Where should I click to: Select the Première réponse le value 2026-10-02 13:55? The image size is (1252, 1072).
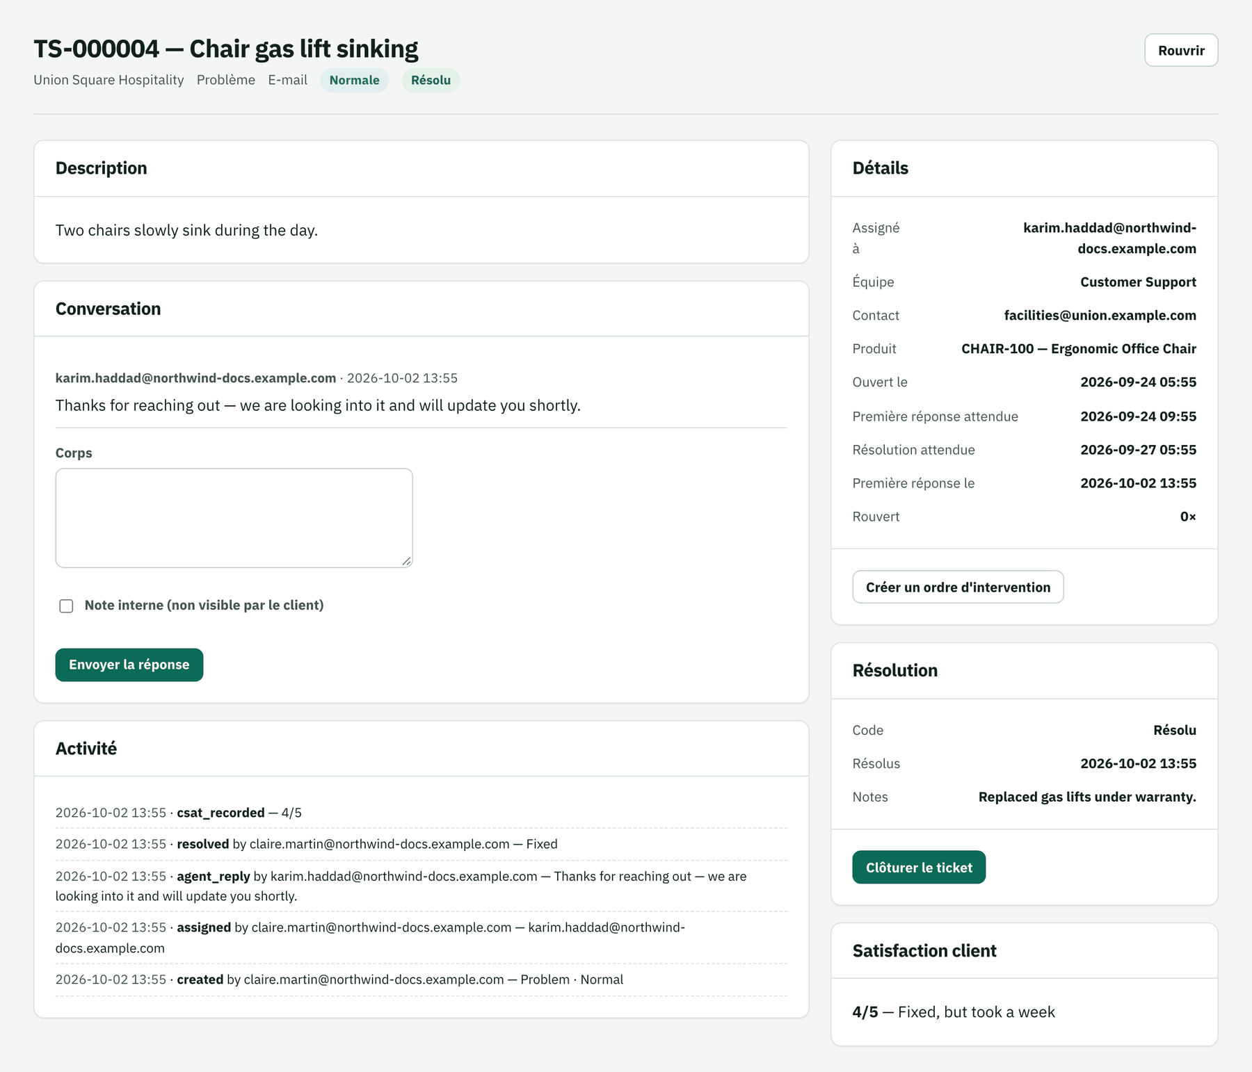[1138, 483]
